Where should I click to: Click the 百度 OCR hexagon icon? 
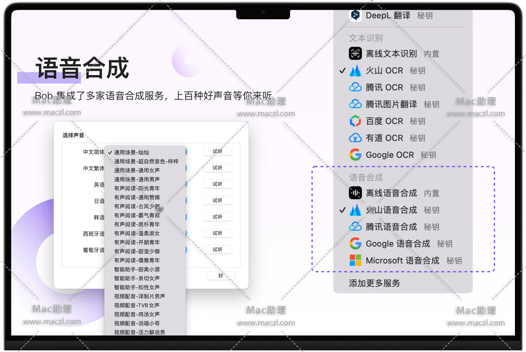coord(355,121)
